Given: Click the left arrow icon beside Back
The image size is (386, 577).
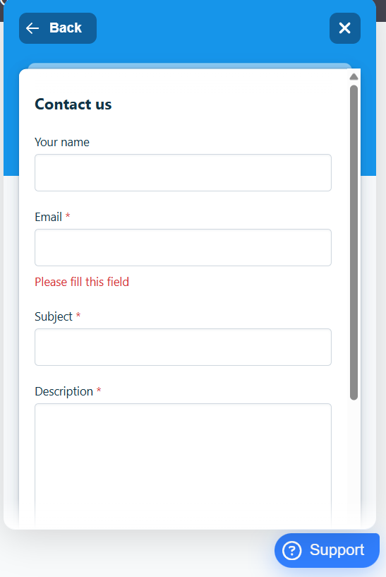Looking at the screenshot, I should pyautogui.click(x=32, y=28).
